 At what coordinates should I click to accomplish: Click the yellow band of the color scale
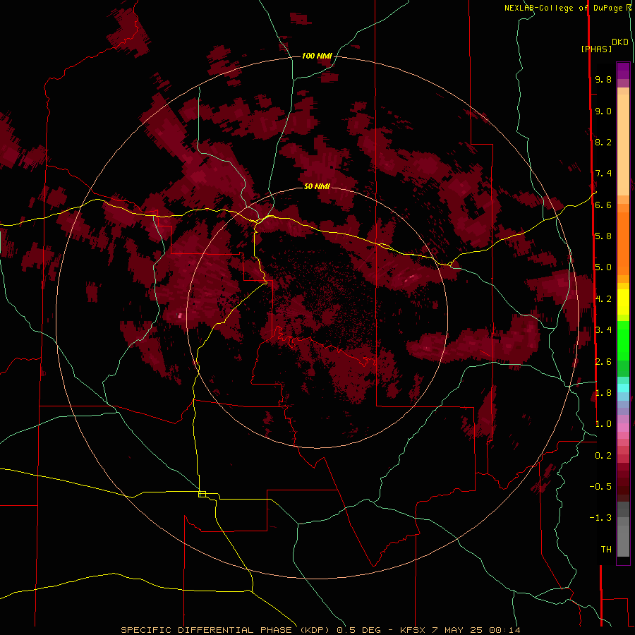click(x=623, y=302)
